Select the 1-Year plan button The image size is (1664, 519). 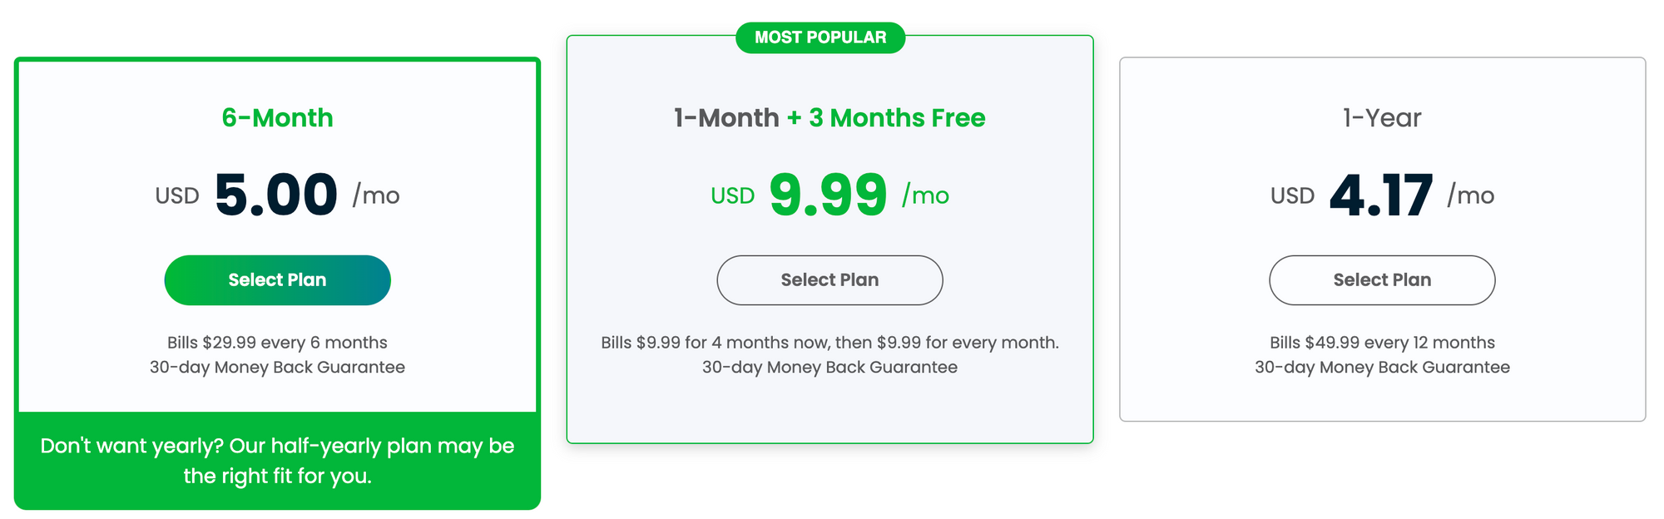tap(1382, 280)
